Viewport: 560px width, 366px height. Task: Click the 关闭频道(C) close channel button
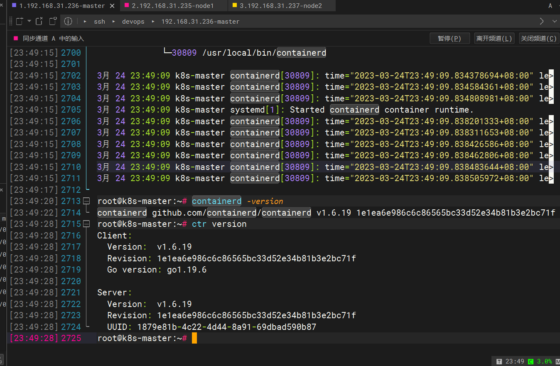click(x=539, y=38)
